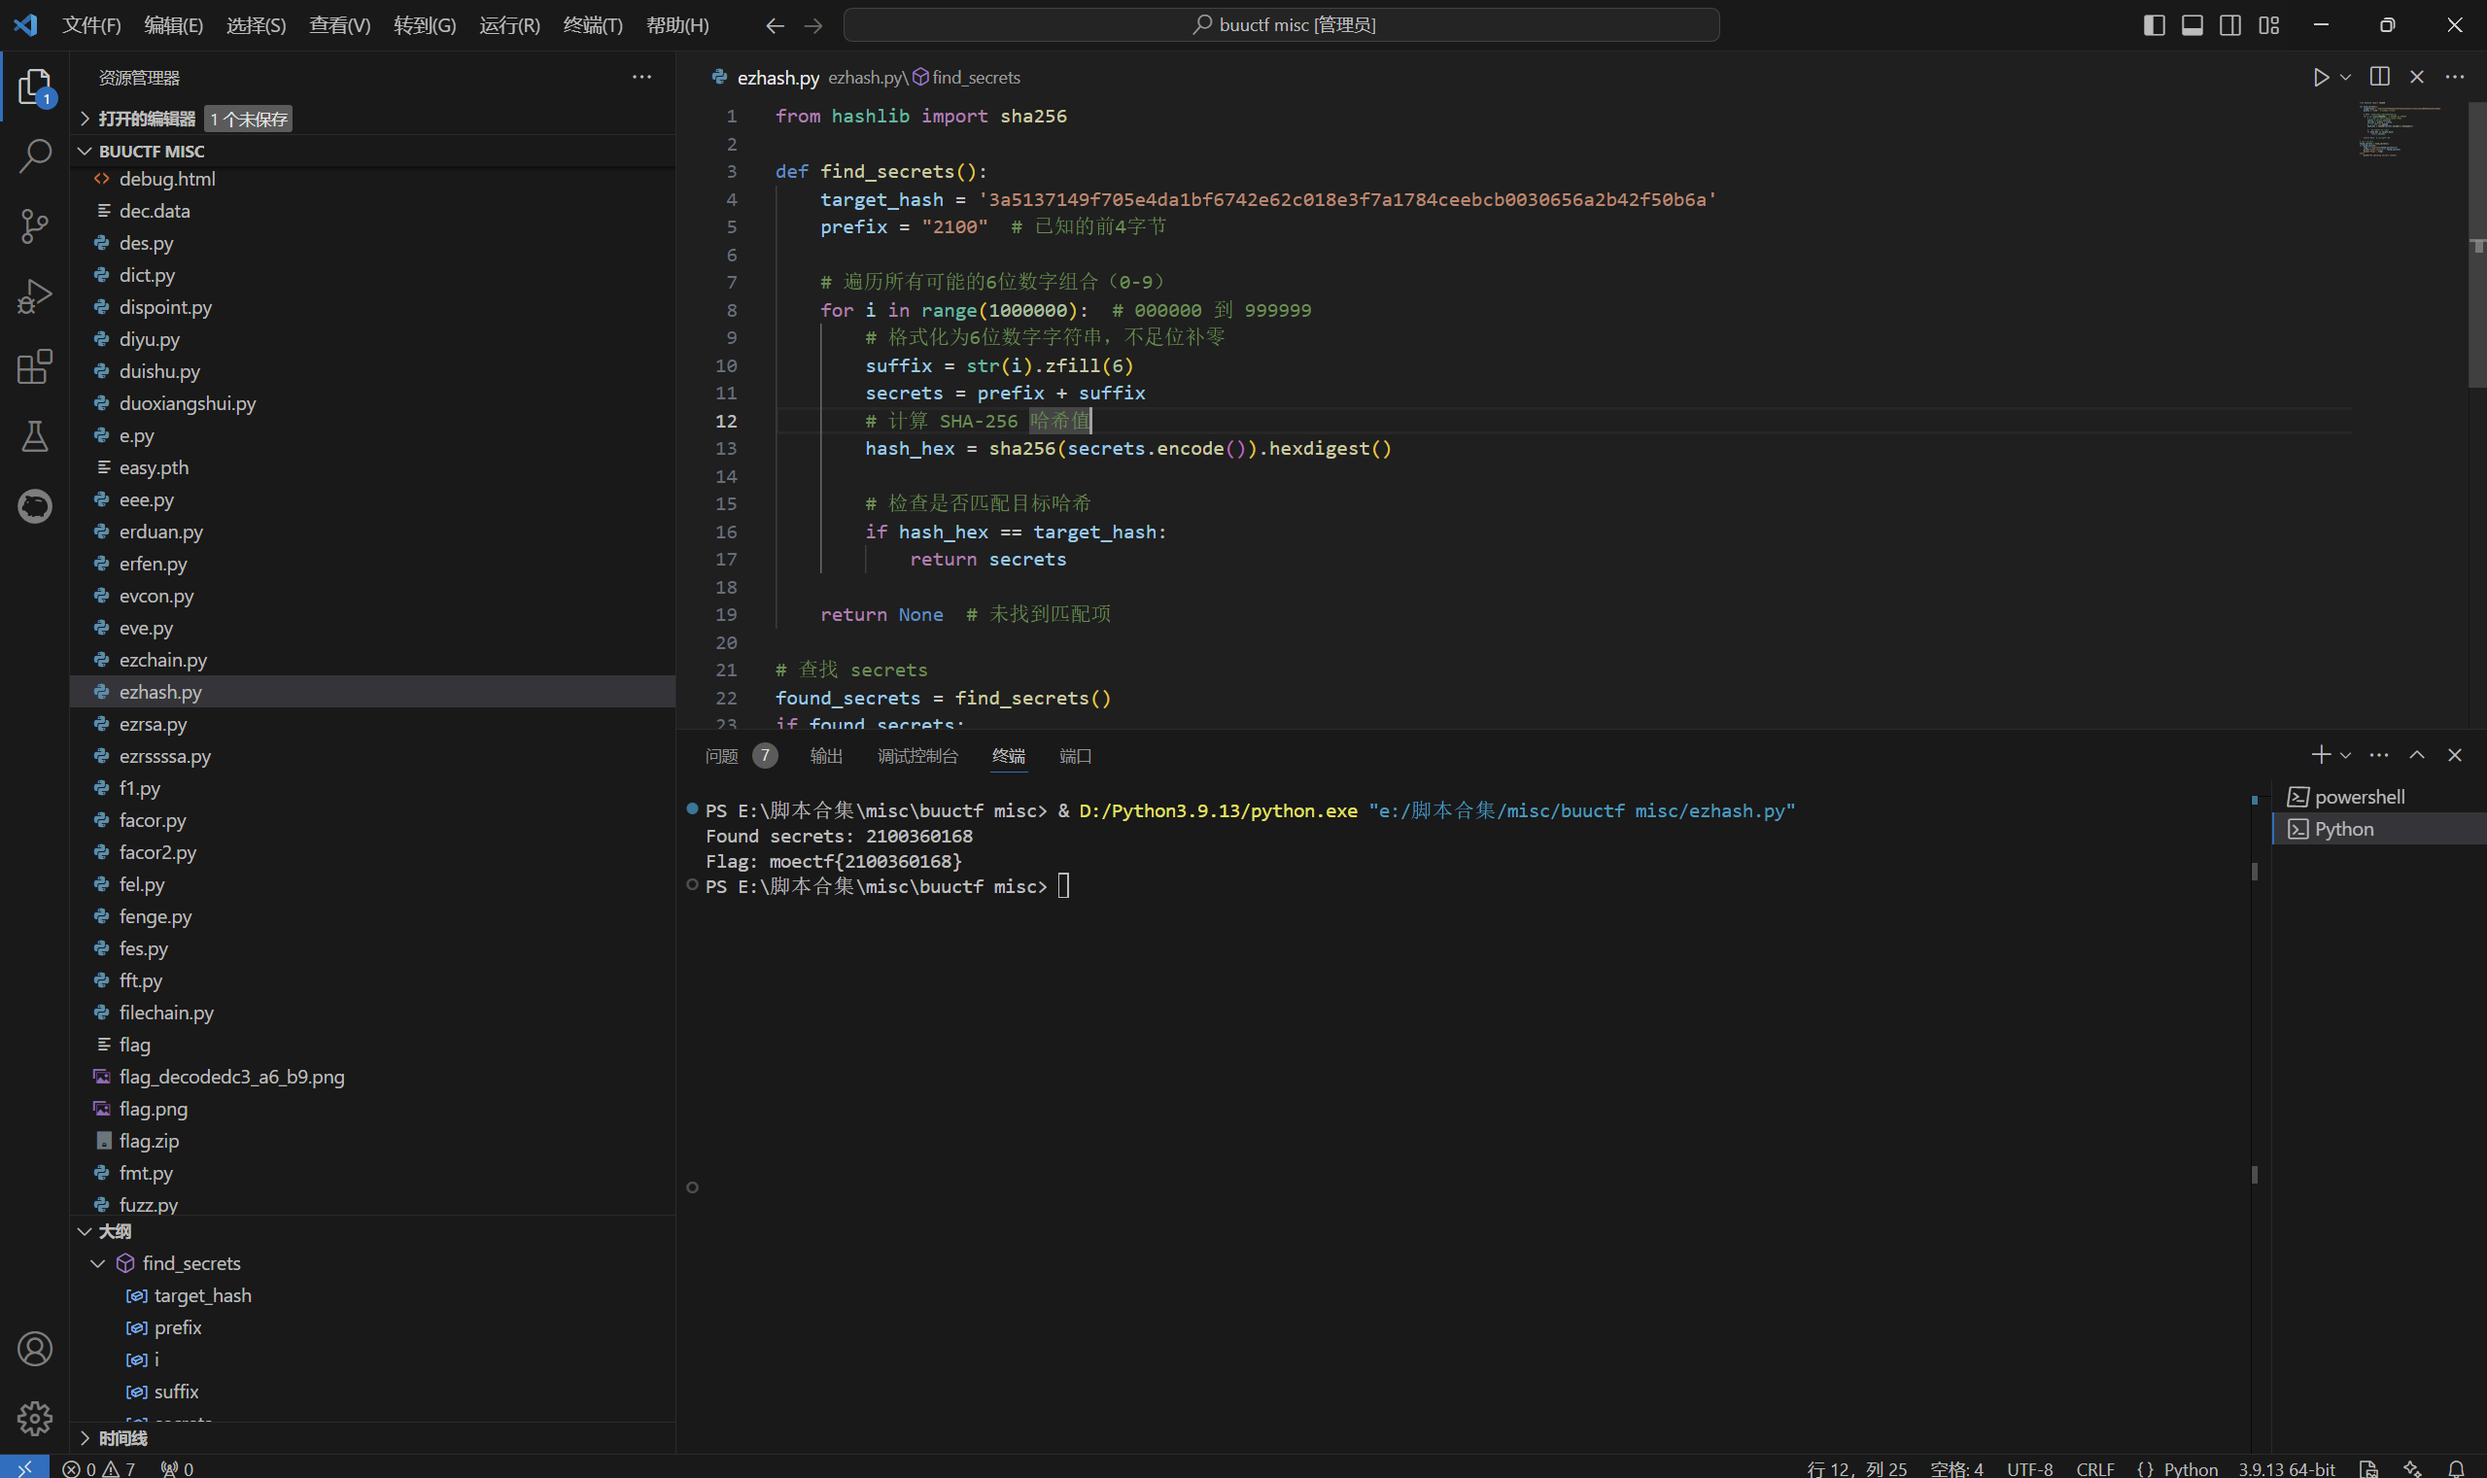Click the indentation spaces setting in status bar
Image resolution: width=2487 pixels, height=1478 pixels.
[1956, 1468]
